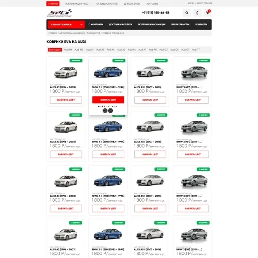The height and width of the screenshot is (258, 258).
Task: Open the shopping cart icon
Action: (x=207, y=13)
